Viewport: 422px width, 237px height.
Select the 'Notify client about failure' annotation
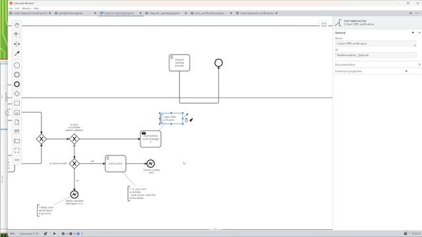pyautogui.click(x=45, y=210)
